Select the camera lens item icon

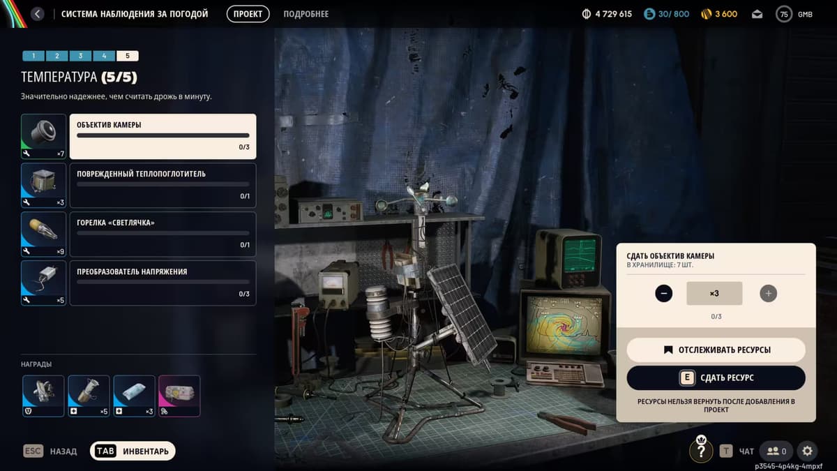coord(43,136)
